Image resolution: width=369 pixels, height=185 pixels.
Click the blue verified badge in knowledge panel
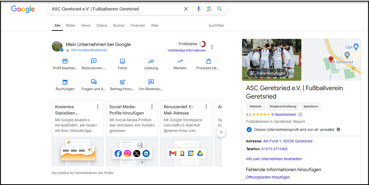pyautogui.click(x=249, y=129)
